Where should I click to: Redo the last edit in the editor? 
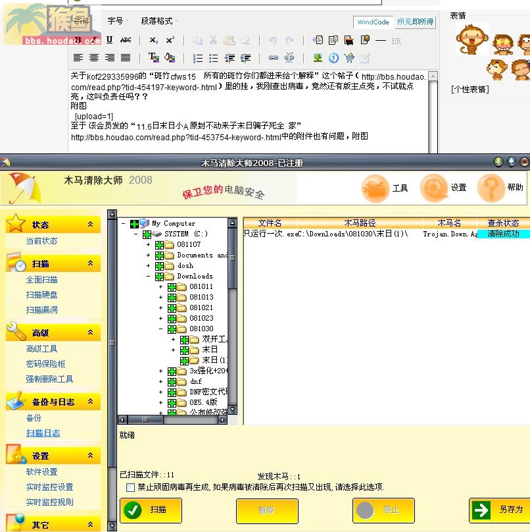coord(289,41)
